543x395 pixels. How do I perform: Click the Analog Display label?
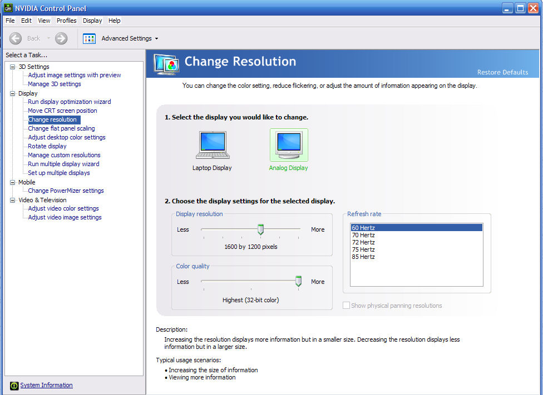288,168
